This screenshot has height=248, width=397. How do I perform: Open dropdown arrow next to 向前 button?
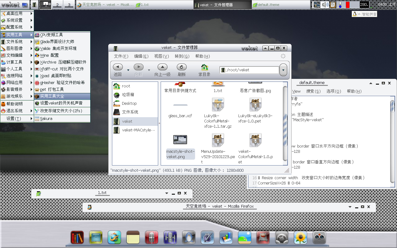click(149, 70)
